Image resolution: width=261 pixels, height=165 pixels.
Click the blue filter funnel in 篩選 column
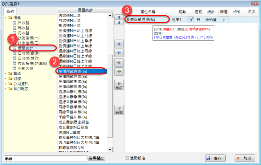pyautogui.click(x=223, y=20)
